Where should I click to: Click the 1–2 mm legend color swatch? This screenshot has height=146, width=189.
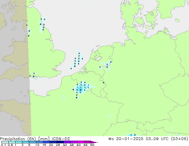pyautogui.click(x=19, y=142)
